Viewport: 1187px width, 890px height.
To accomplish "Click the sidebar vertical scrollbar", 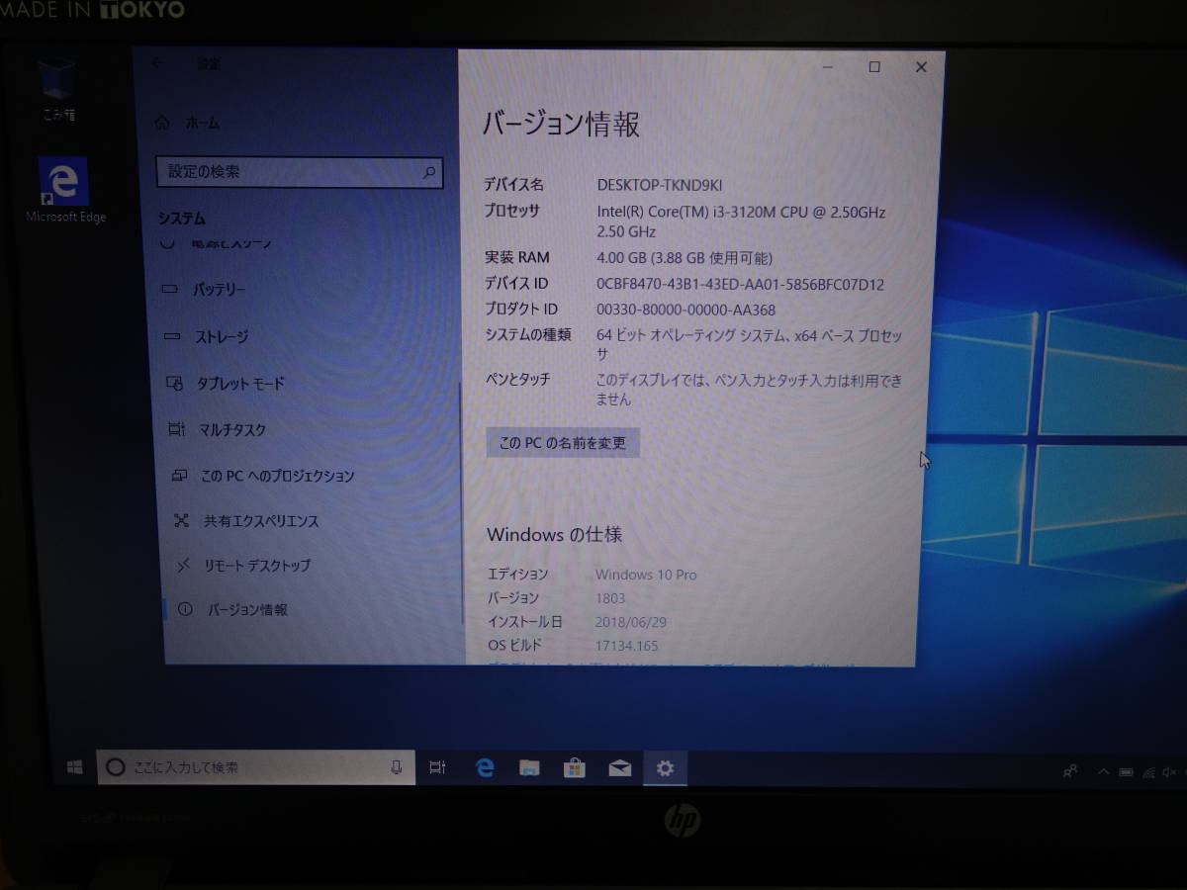I will (x=461, y=504).
